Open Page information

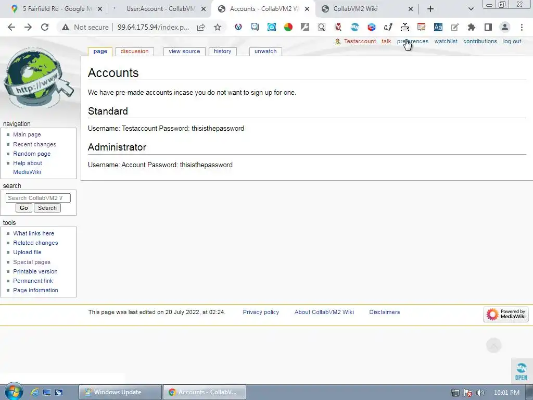(x=36, y=290)
